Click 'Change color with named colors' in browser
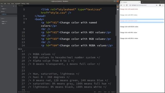 coord(129,9)
